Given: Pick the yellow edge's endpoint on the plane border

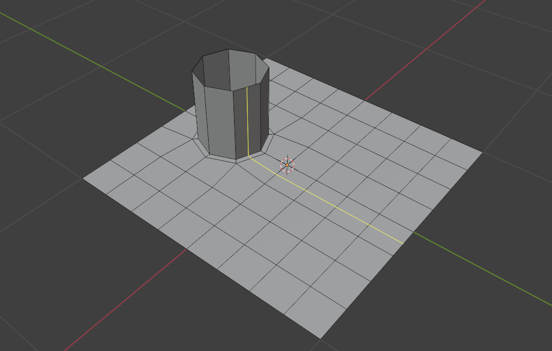Looking at the screenshot, I should (x=404, y=243).
